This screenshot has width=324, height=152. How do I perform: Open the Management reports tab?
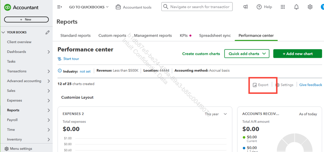click(x=153, y=36)
